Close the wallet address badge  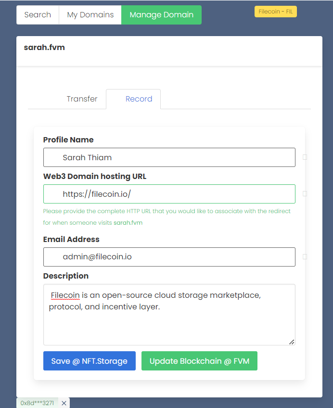click(64, 403)
